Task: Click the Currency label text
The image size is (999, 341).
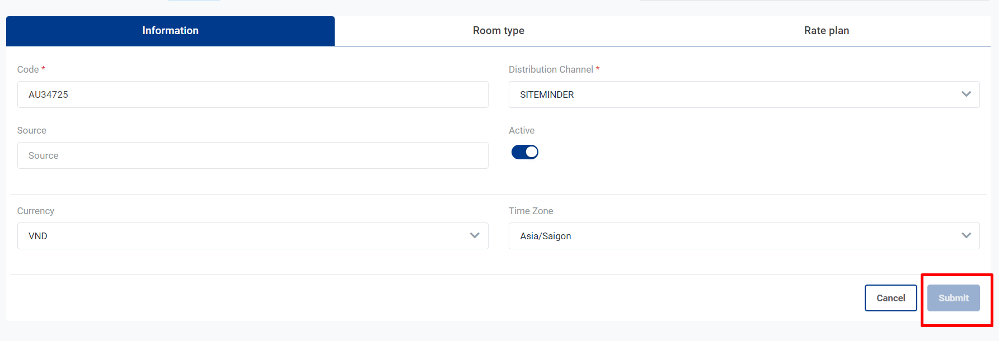Action: click(36, 211)
